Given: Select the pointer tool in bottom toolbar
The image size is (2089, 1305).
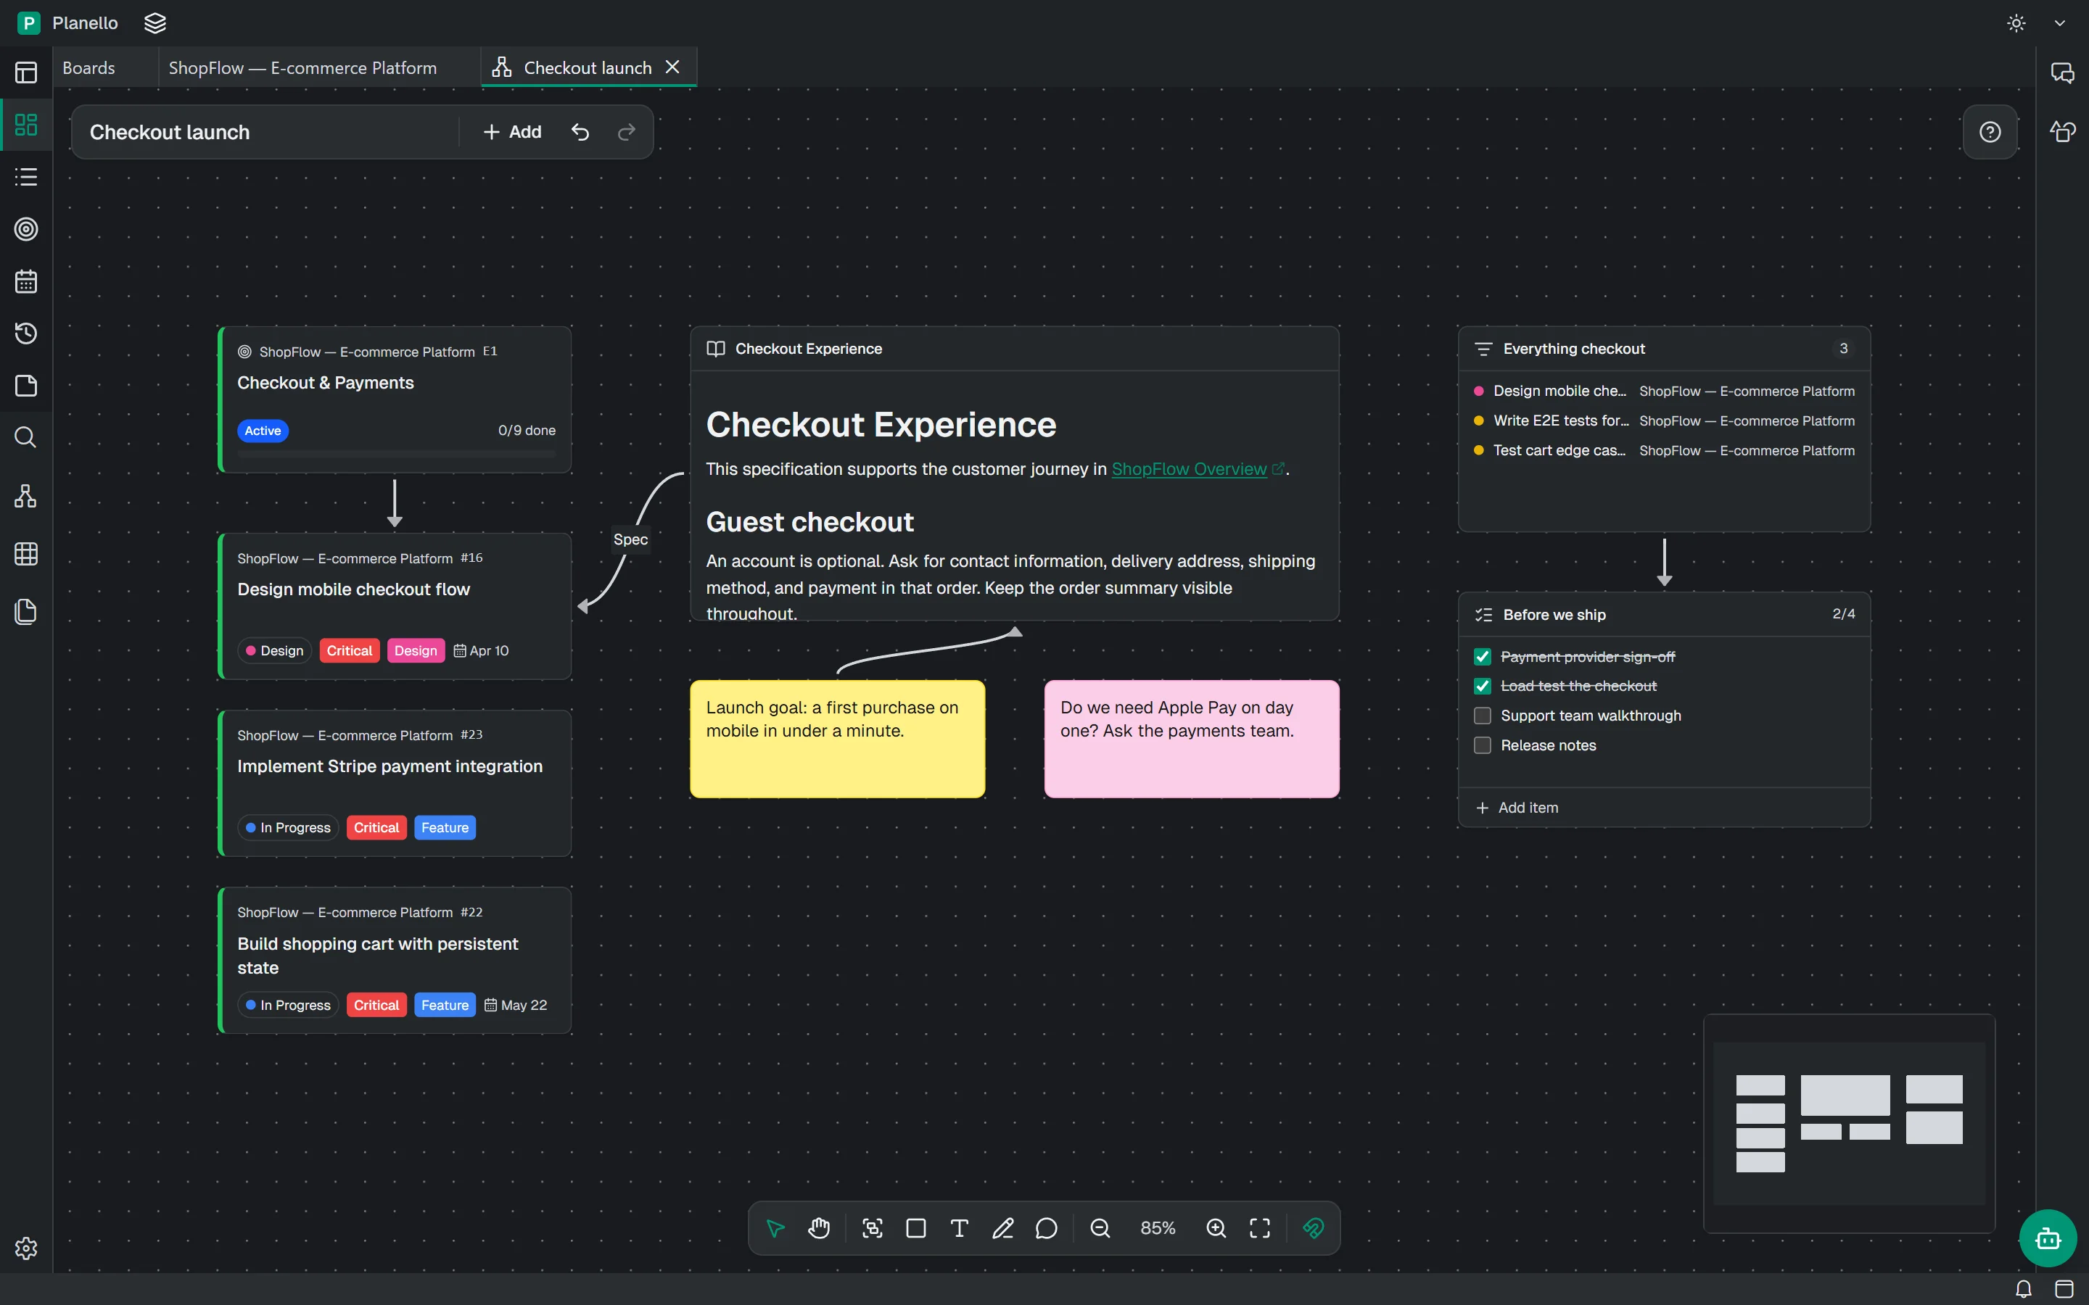Looking at the screenshot, I should [x=775, y=1227].
